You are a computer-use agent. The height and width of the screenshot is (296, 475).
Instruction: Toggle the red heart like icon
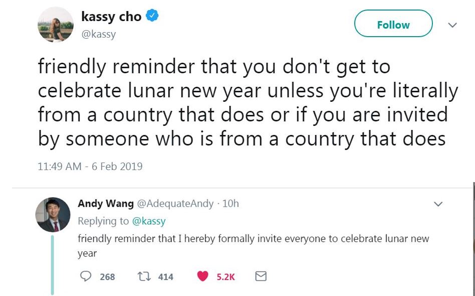pyautogui.click(x=202, y=276)
